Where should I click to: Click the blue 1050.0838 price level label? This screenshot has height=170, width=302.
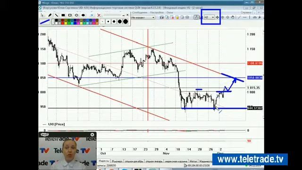pos(255,77)
